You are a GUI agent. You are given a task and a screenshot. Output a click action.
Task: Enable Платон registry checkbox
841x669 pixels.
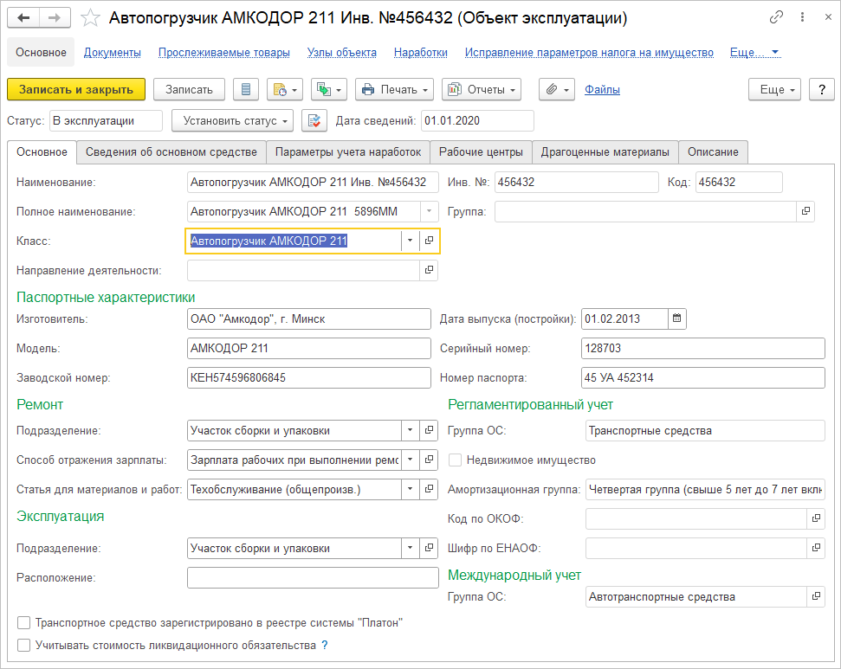coord(23,623)
